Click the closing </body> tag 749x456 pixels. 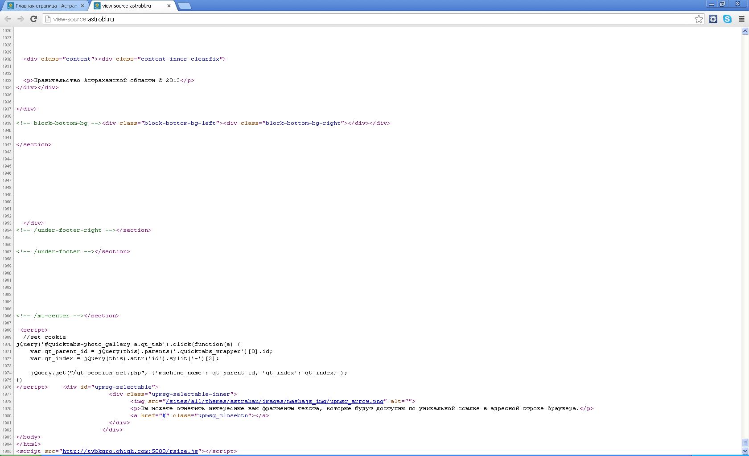click(x=29, y=437)
